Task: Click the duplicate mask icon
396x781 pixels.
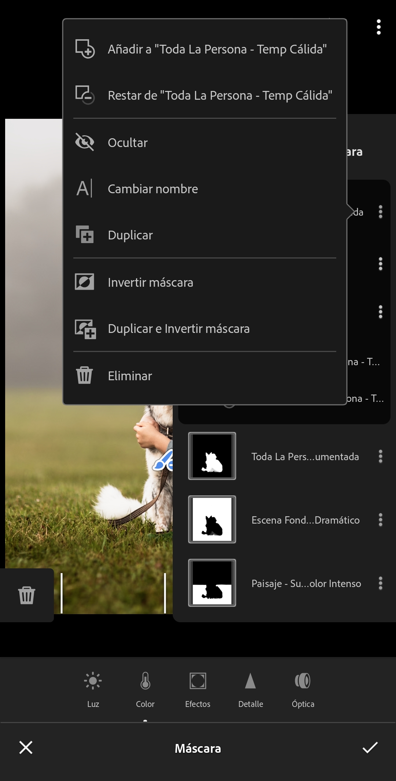Action: pos(85,234)
